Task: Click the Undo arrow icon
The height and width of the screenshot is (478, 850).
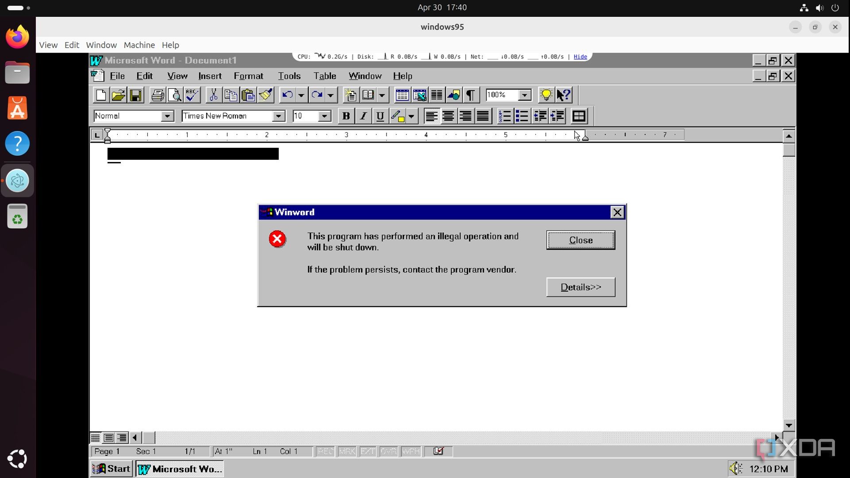Action: click(x=287, y=95)
